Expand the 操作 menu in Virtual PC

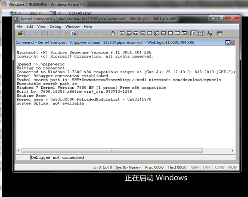pyautogui.click(x=15, y=13)
